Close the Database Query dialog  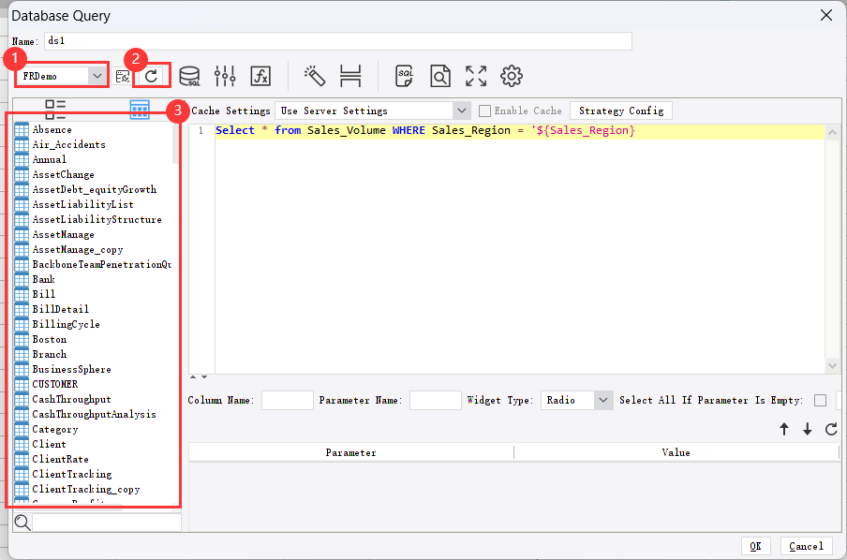coord(826,15)
